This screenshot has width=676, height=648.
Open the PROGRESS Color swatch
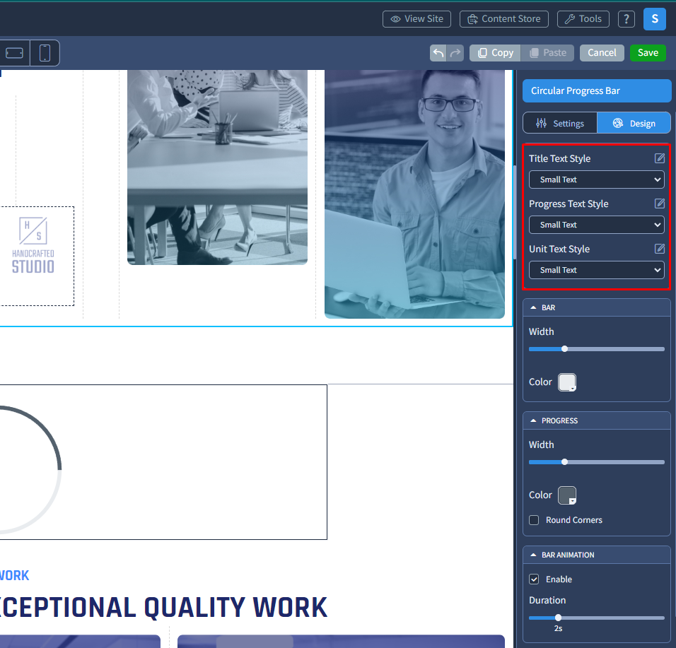567,495
